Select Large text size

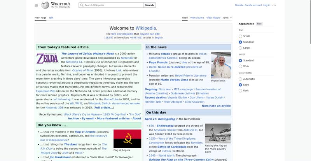[240, 48]
